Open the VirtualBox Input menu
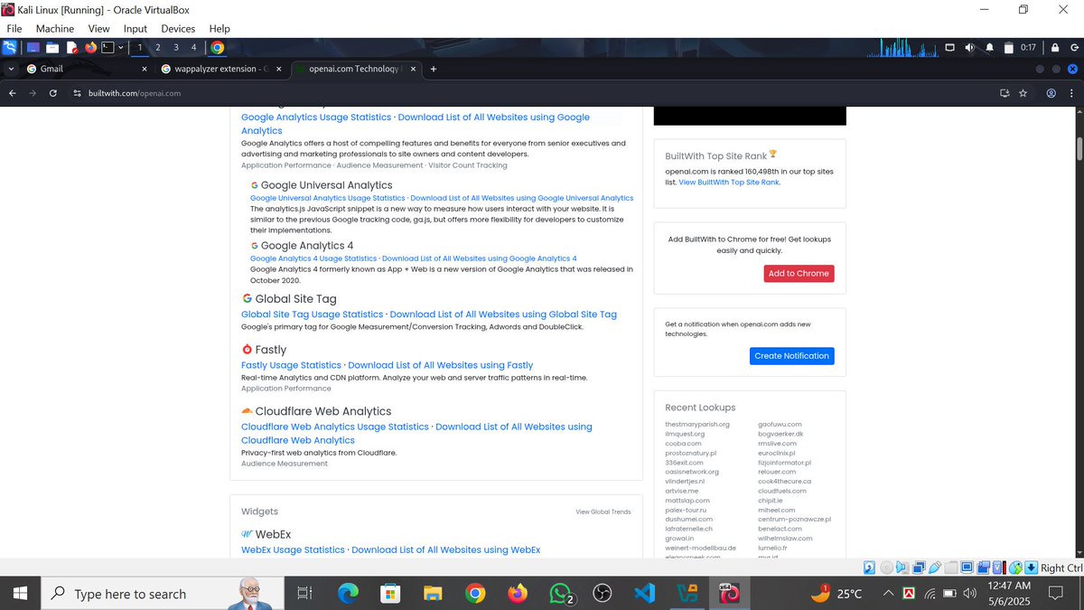 click(135, 29)
